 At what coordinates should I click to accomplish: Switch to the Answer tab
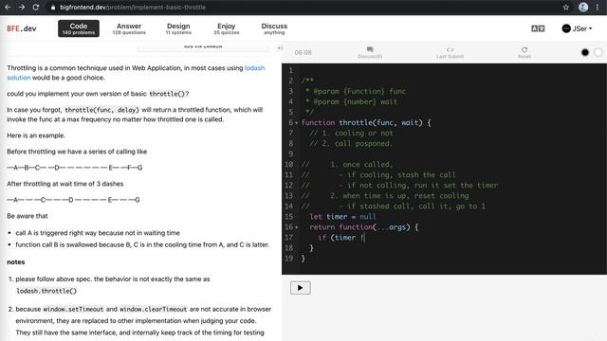(129, 28)
